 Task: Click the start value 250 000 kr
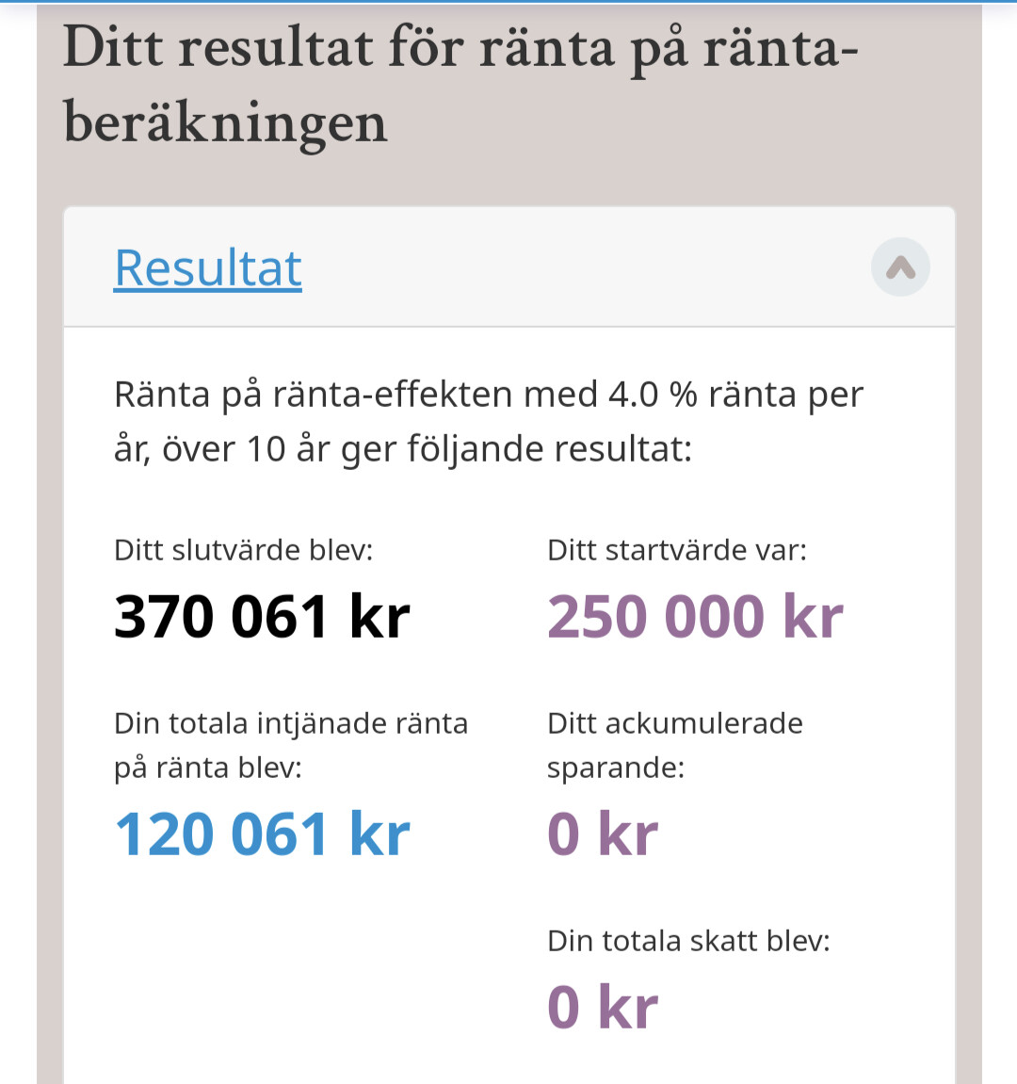pos(695,617)
